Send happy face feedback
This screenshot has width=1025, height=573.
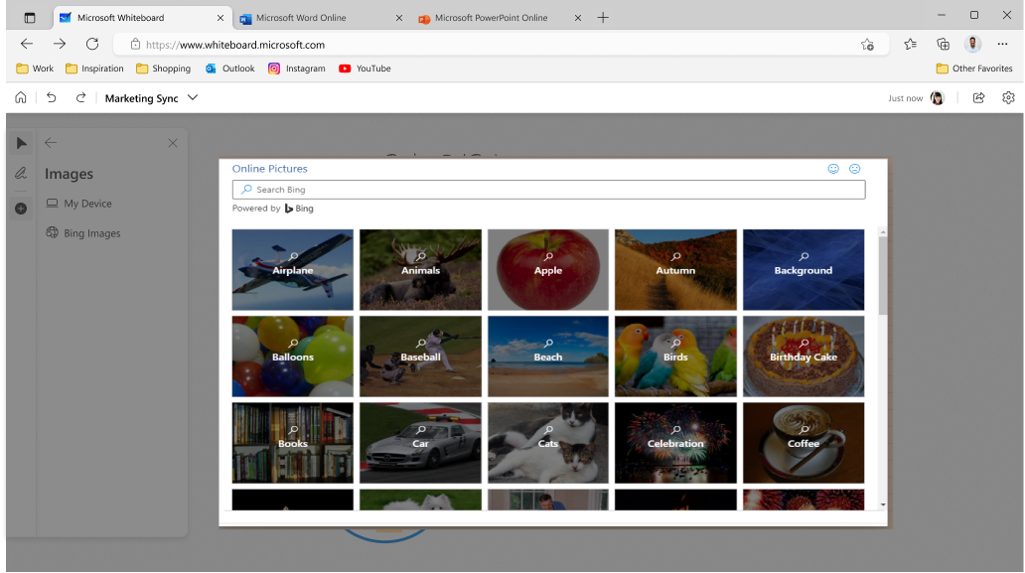(833, 169)
